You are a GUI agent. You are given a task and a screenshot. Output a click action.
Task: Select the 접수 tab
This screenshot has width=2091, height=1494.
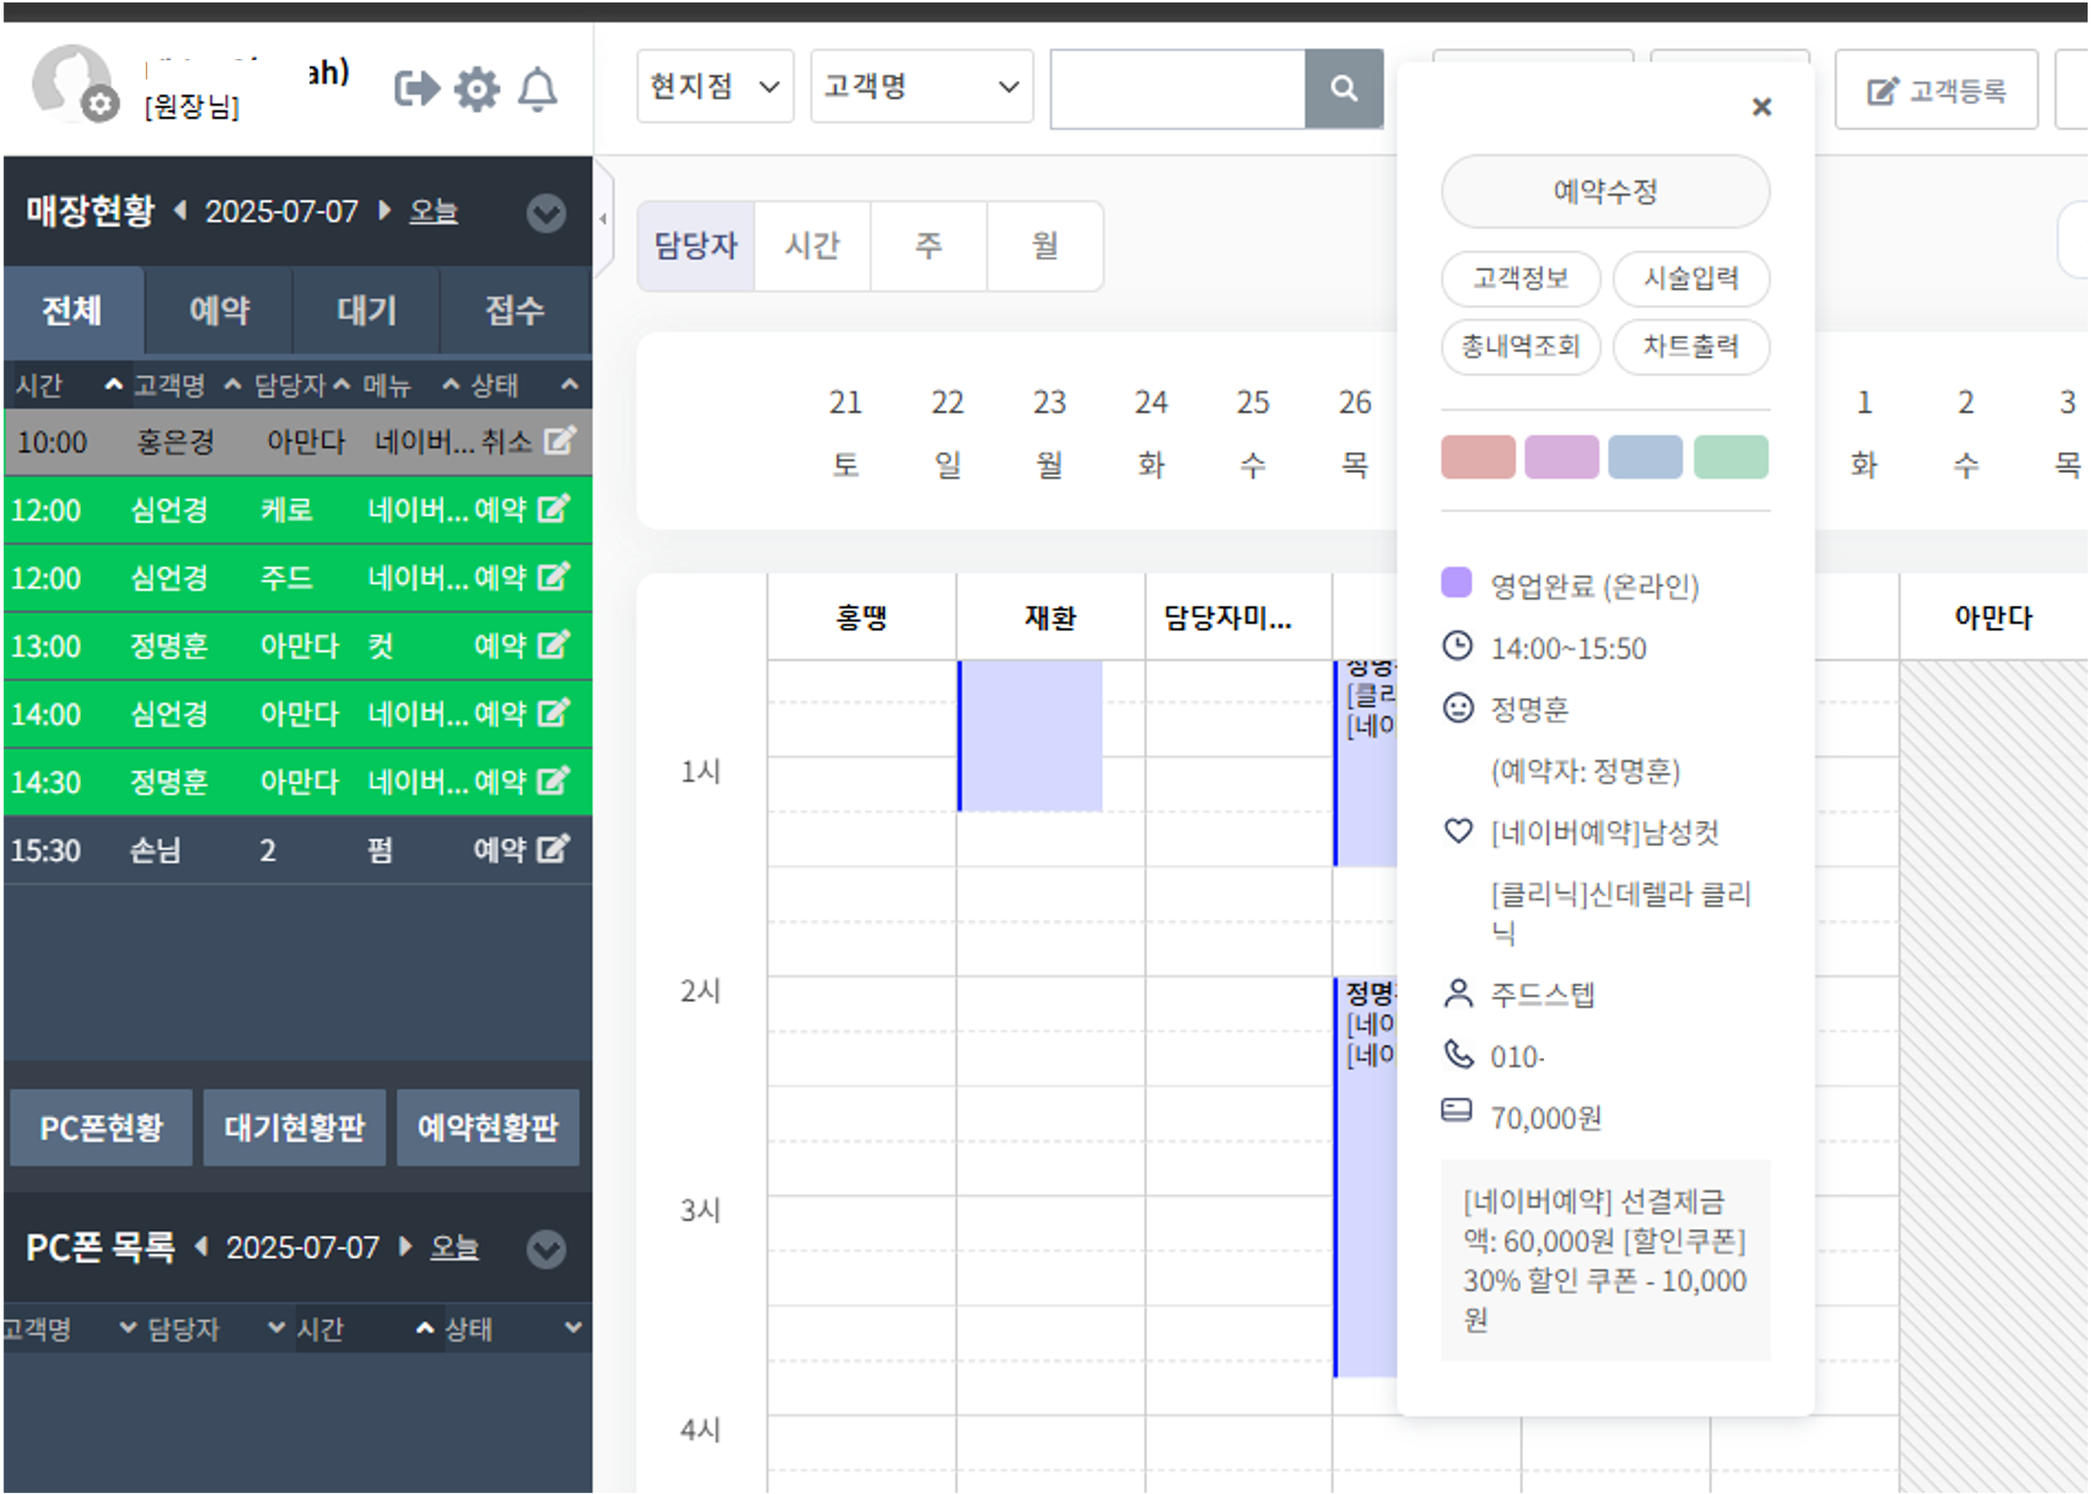click(x=514, y=310)
